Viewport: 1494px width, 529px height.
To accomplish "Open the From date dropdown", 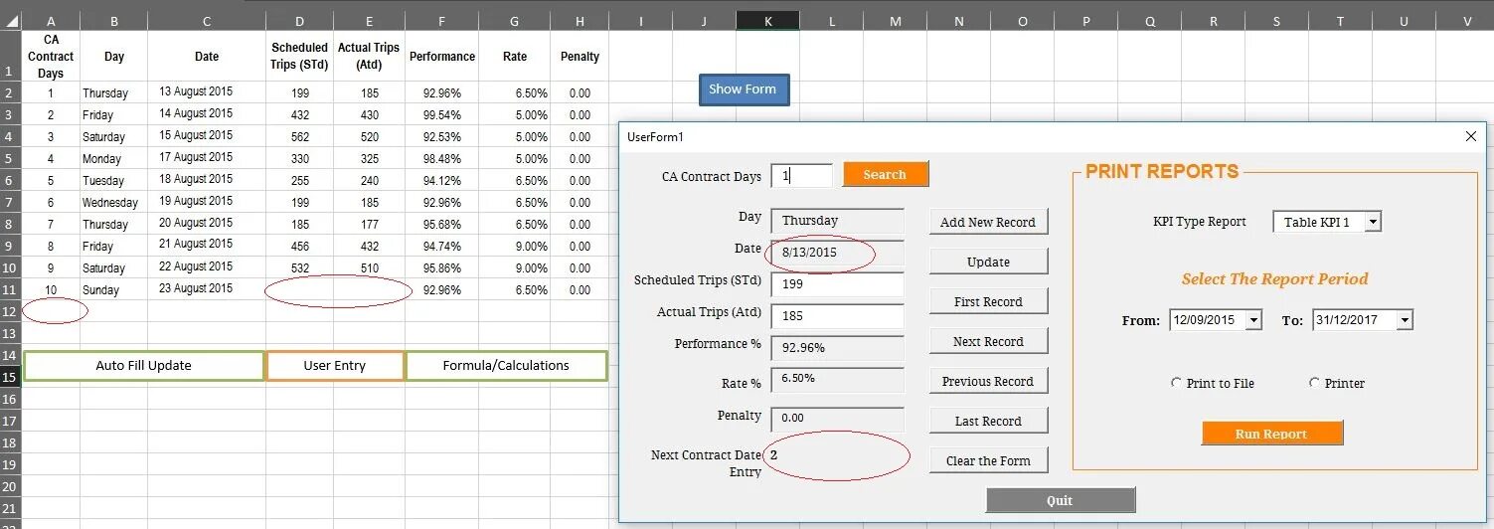I will click(x=1252, y=320).
